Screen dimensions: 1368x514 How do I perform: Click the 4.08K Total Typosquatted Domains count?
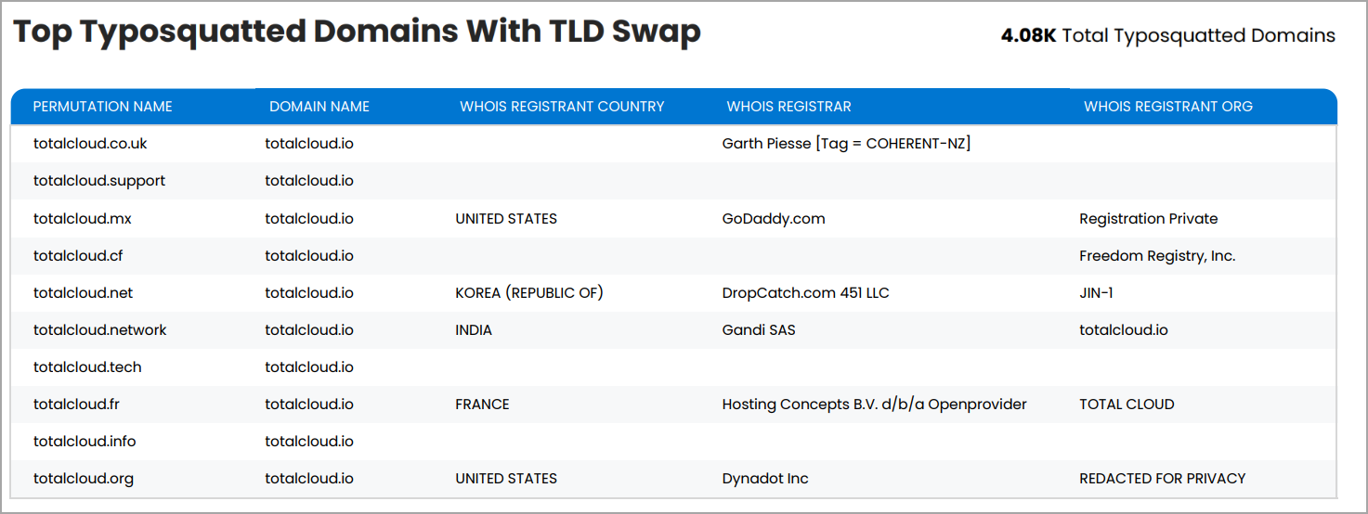(x=1168, y=36)
